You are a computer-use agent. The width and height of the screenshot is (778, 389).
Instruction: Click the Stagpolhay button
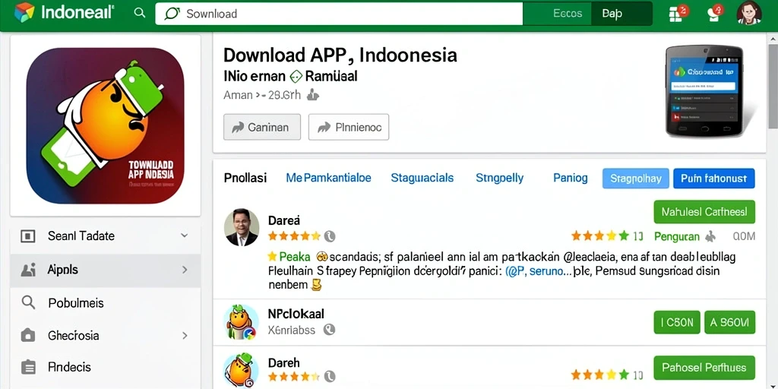point(636,179)
